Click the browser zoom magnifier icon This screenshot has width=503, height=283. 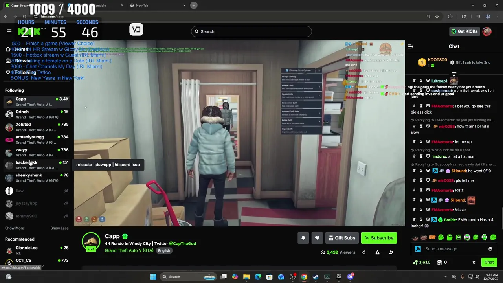click(x=428, y=17)
